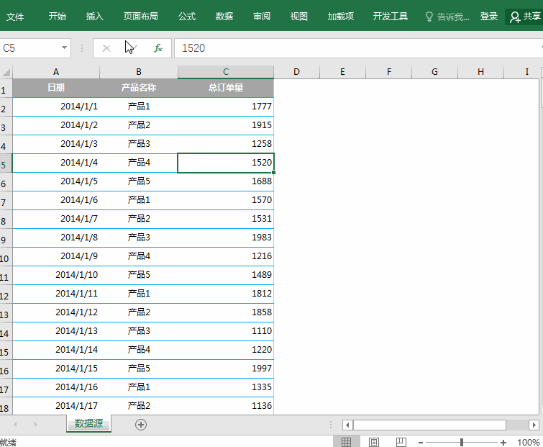Open the 开始 ribbon tab
The width and height of the screenshot is (543, 447).
57,17
